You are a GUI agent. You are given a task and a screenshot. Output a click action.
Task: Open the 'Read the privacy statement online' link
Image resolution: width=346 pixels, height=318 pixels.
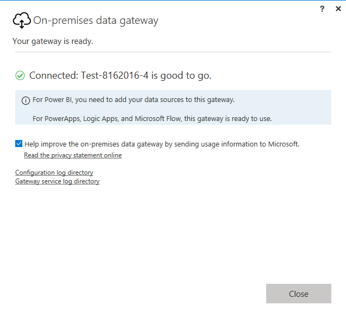pos(73,155)
